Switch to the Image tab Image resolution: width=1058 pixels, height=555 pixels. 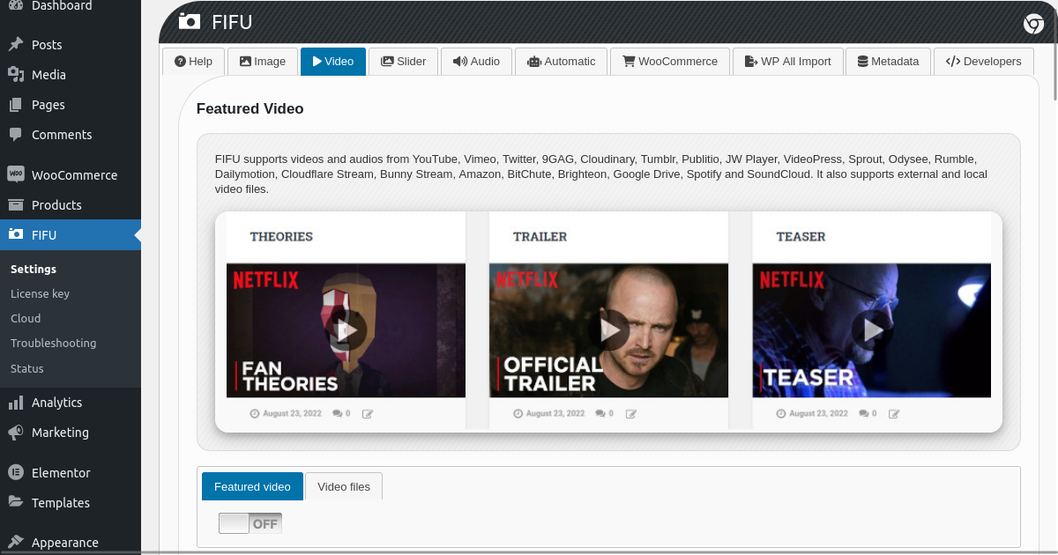(x=263, y=62)
